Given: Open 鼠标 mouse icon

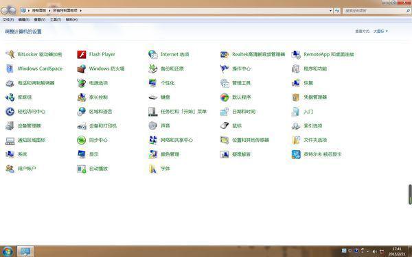Looking at the screenshot, I should (x=225, y=126).
